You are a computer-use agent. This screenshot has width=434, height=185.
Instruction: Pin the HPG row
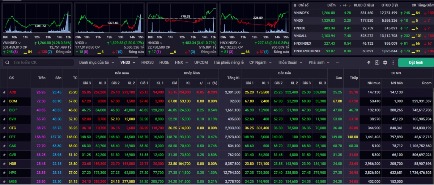pos(4,173)
